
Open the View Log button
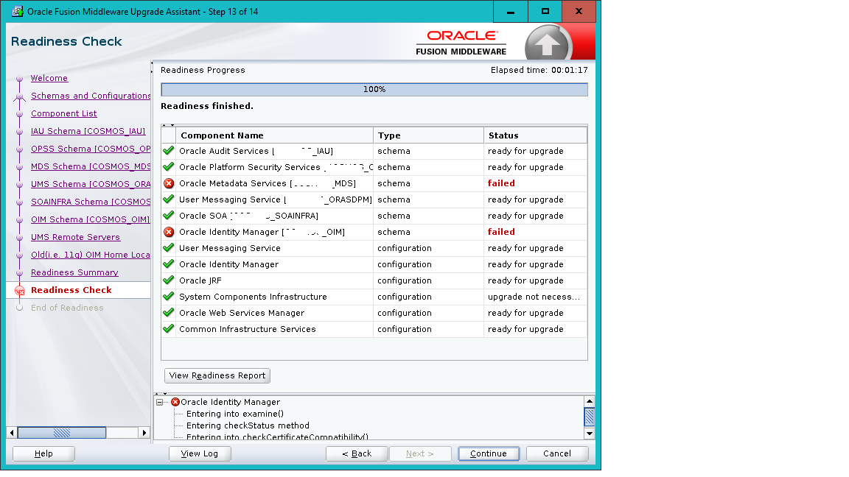pyautogui.click(x=200, y=453)
